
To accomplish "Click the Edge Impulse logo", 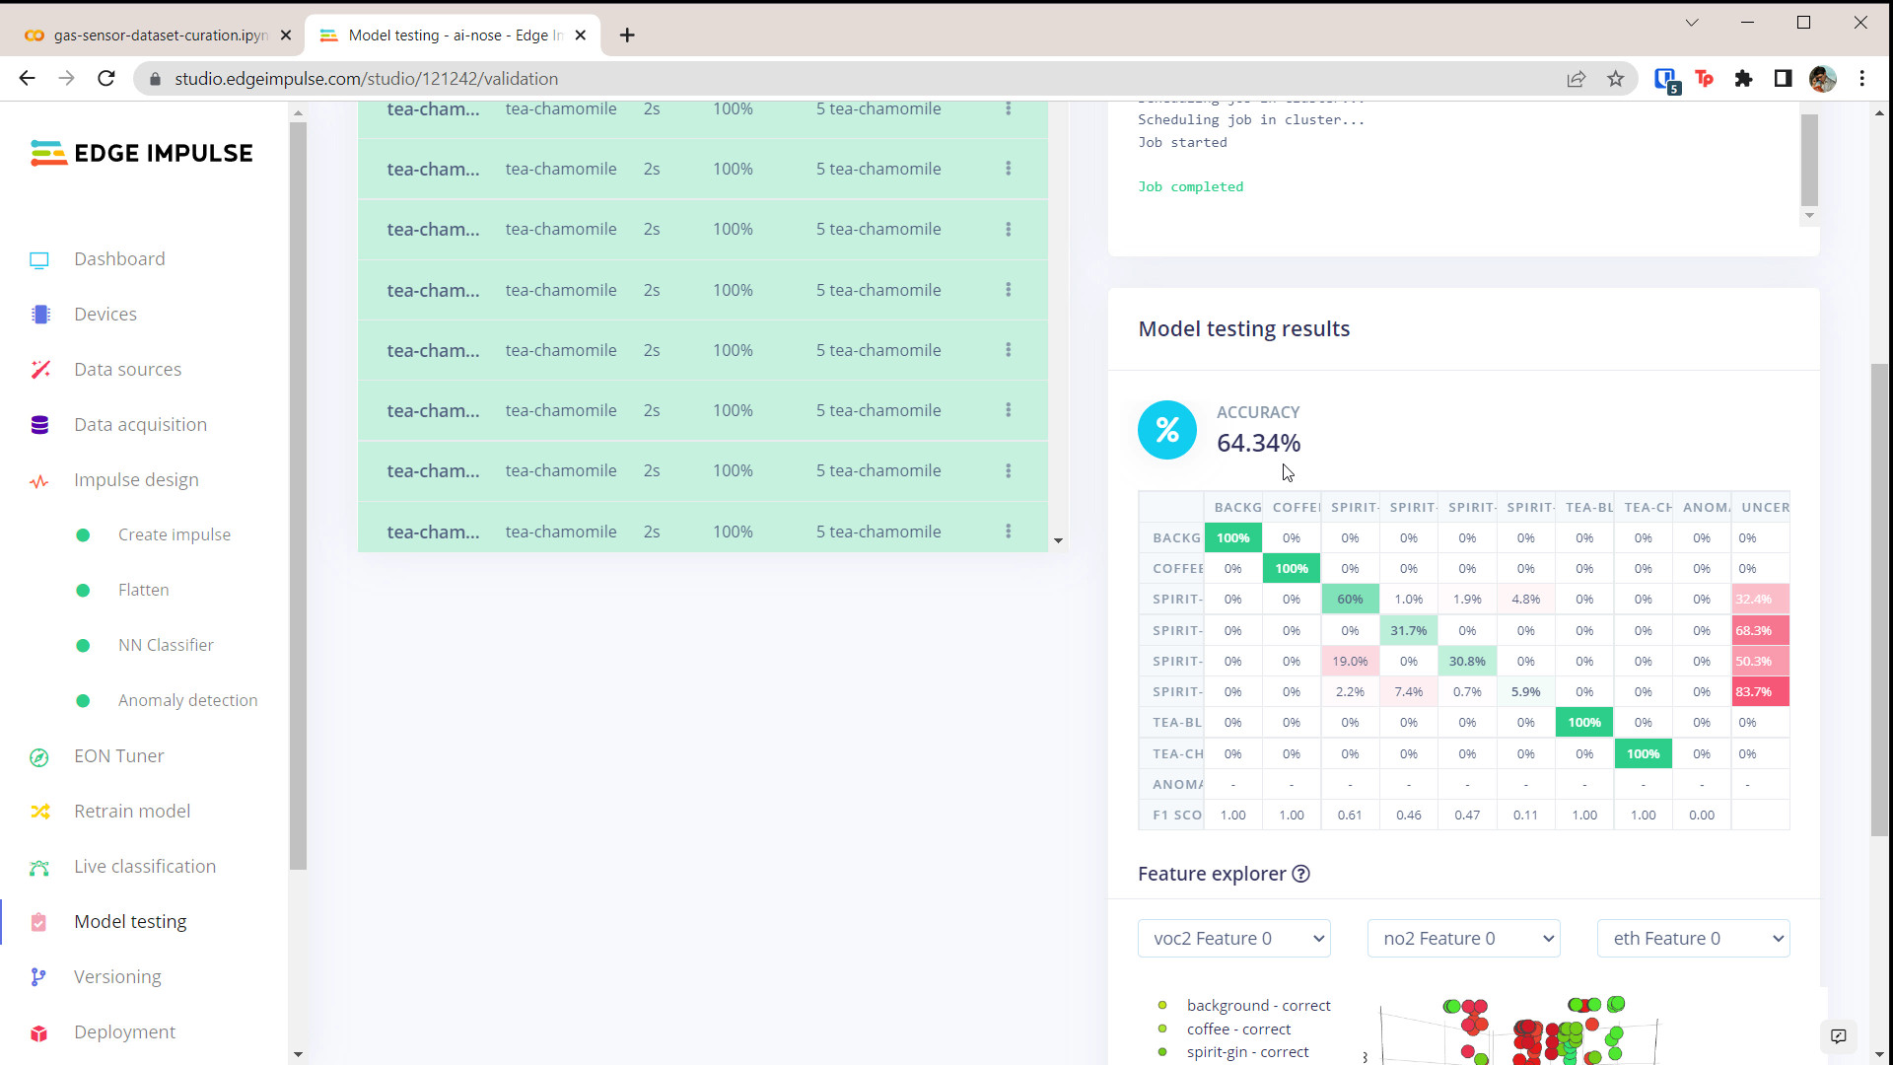I will [141, 153].
